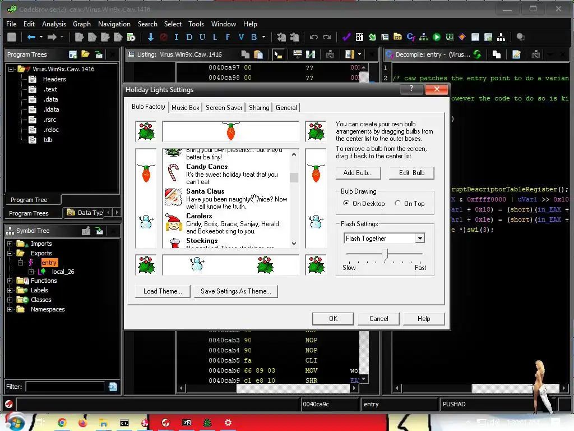574x431 pixels.
Task: Click the blue back navigation arrow
Action: point(31,37)
